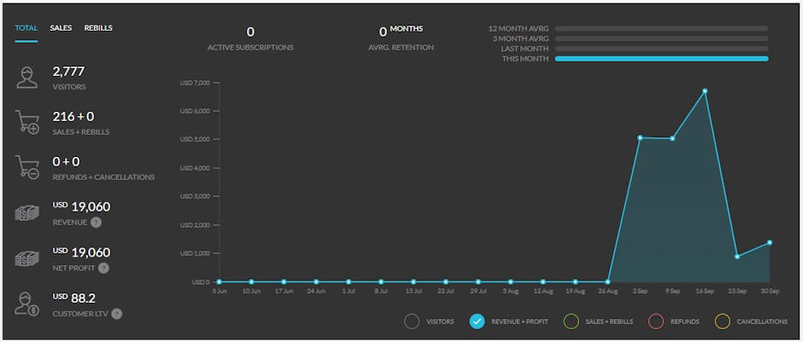
Task: Click the This Month progress bar
Action: point(661,59)
